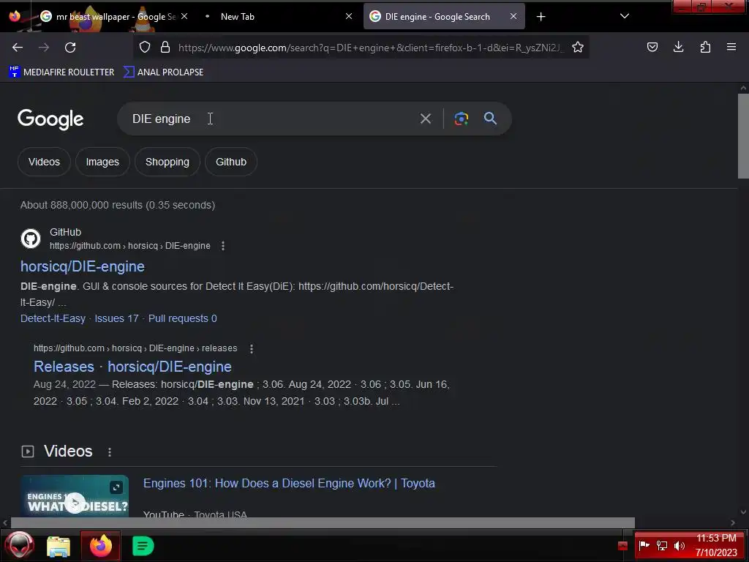Image resolution: width=749 pixels, height=562 pixels.
Task: Click the grayed forward navigation arrow
Action: pos(44,48)
